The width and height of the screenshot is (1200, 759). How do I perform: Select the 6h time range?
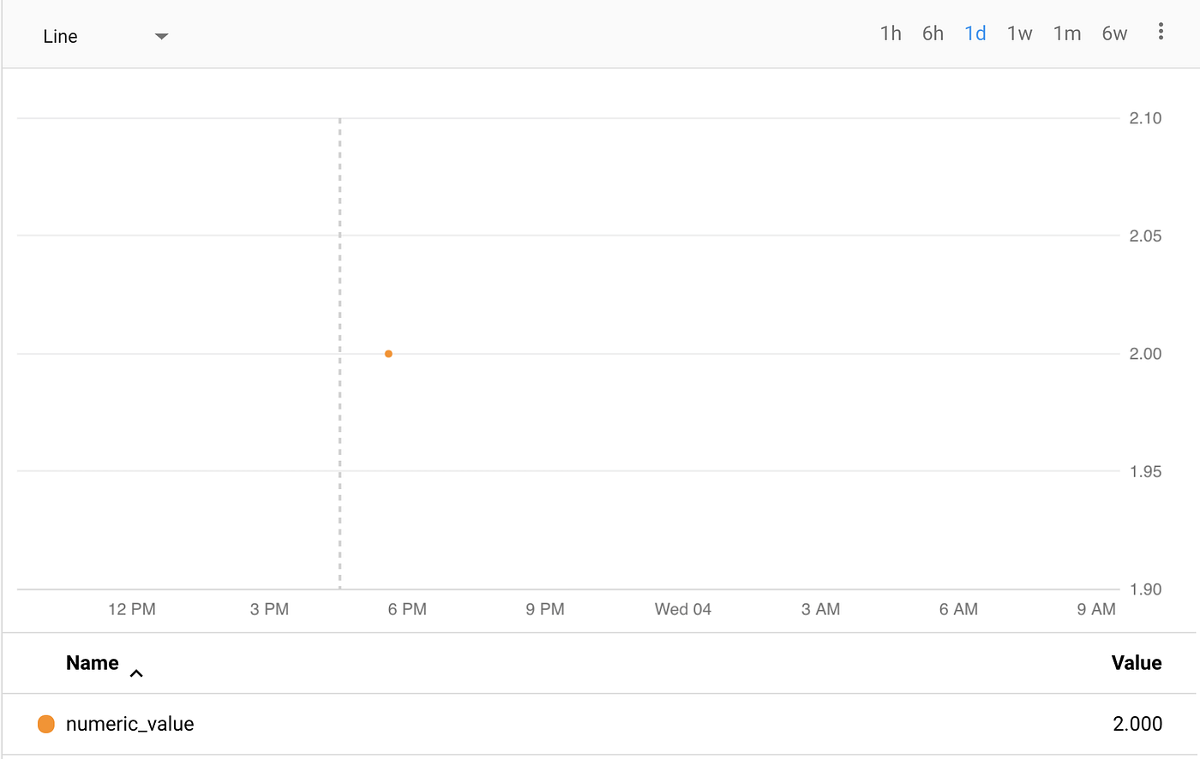[933, 33]
